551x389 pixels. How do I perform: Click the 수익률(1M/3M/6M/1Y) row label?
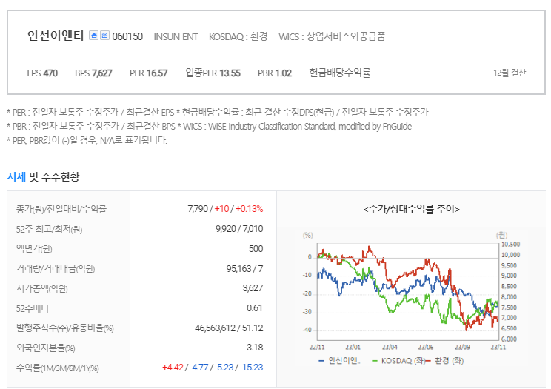tap(58, 368)
